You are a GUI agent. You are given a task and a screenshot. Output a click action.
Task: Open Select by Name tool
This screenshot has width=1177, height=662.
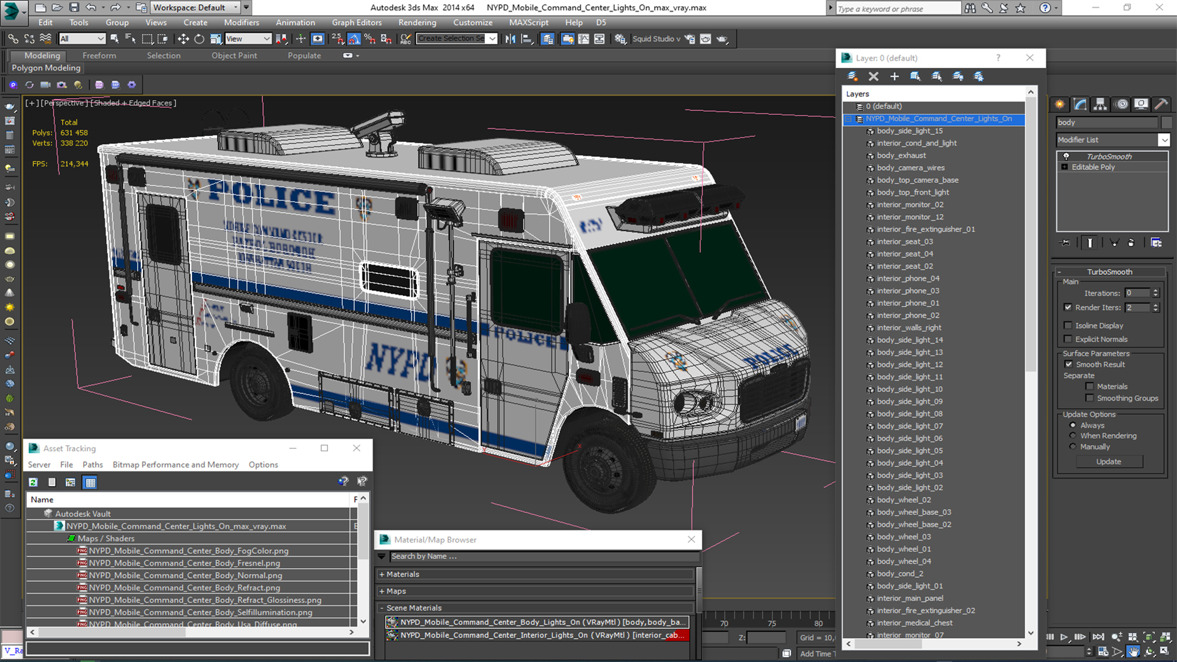tap(131, 39)
